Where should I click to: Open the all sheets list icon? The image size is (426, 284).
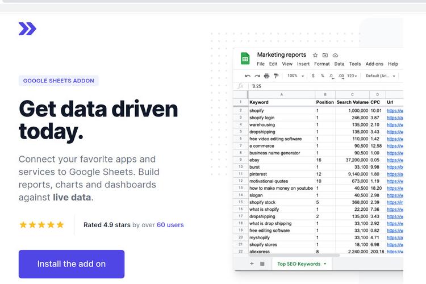[262, 264]
